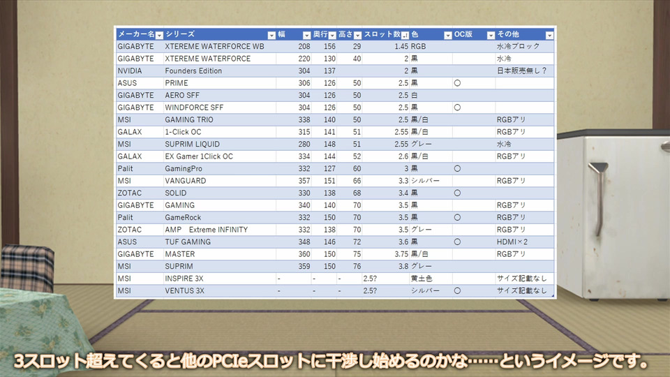Viewport: 670px width, 377px height.
Task: Click the GamingPro series cell
Action: coord(220,168)
